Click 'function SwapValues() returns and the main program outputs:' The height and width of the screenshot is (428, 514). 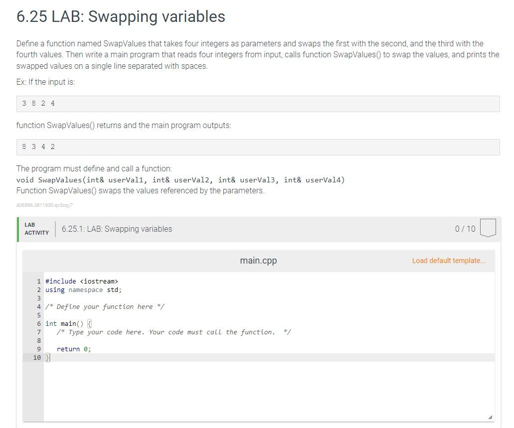coord(124,126)
